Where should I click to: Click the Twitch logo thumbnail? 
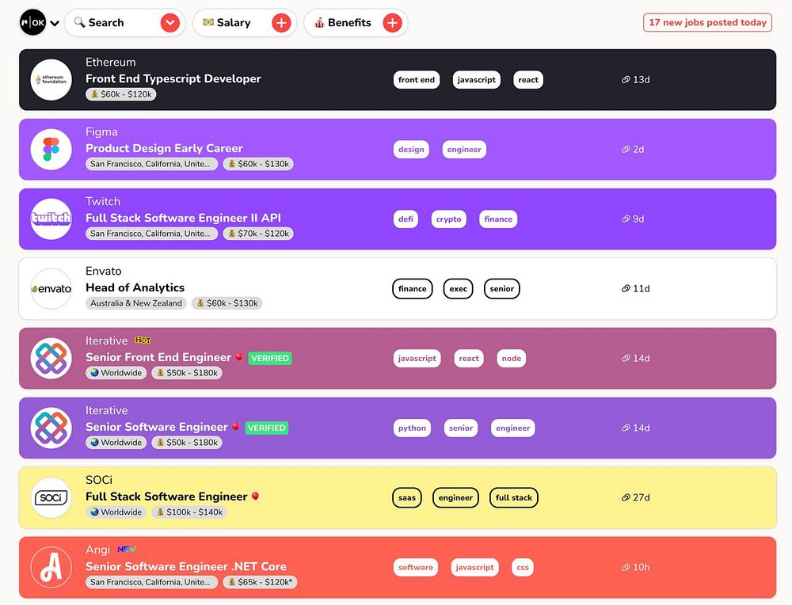[51, 219]
